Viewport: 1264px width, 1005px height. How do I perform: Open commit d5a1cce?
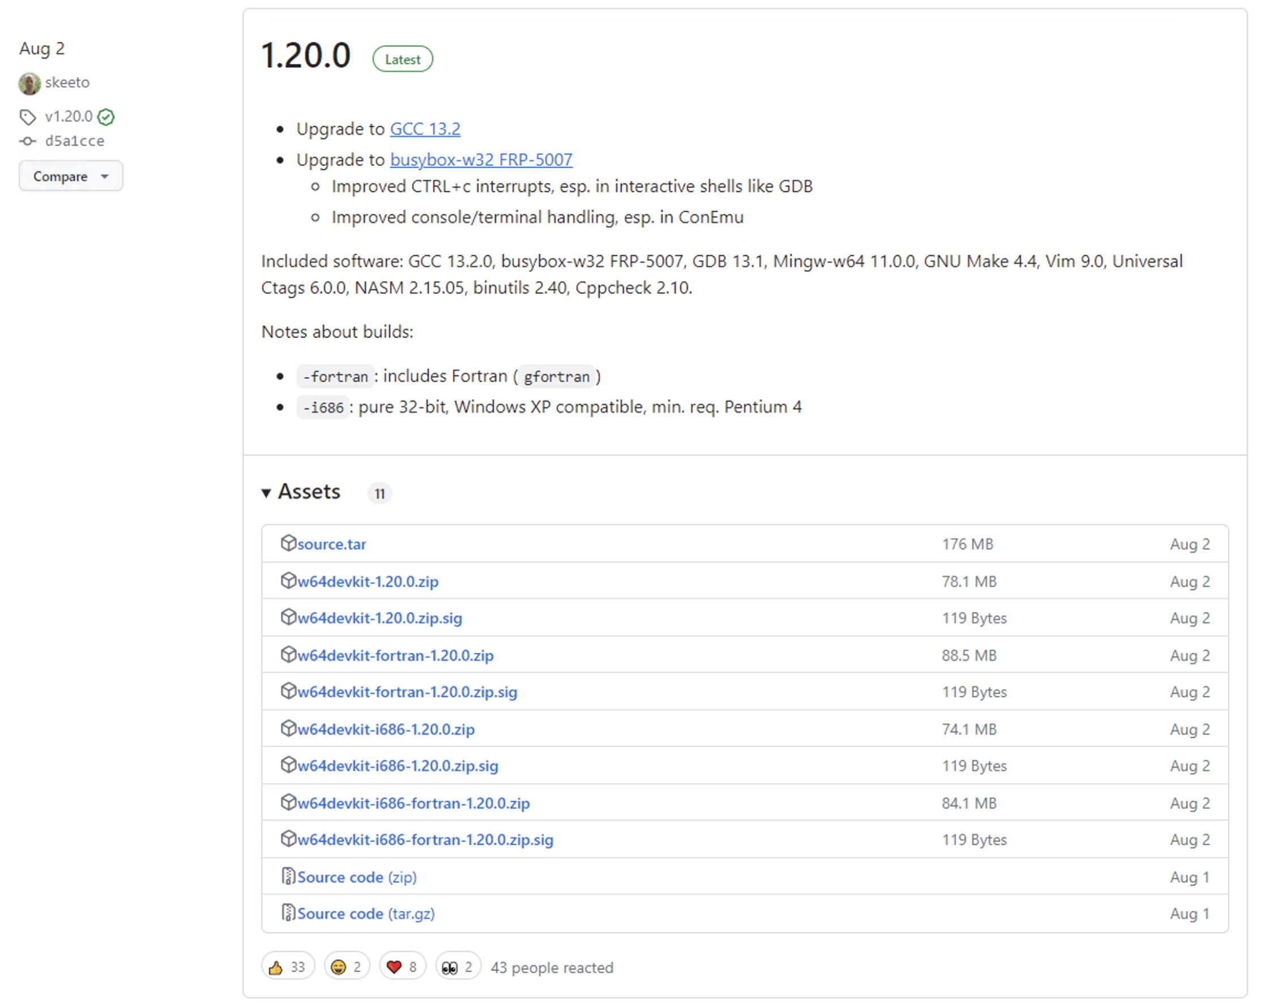coord(74,141)
